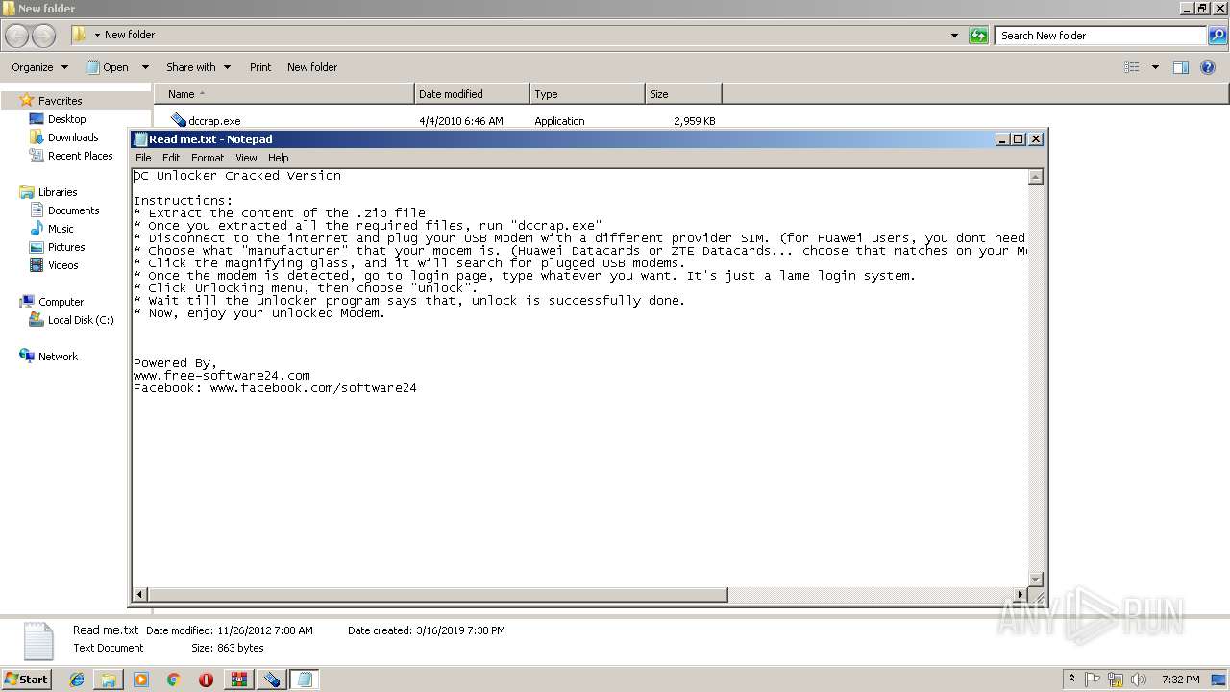Open Notepad Edit menu
The height and width of the screenshot is (692, 1230).
pos(171,158)
